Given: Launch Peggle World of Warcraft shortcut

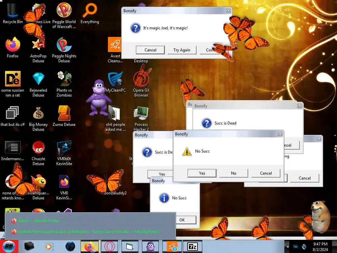Looking at the screenshot, I should coord(64,15).
